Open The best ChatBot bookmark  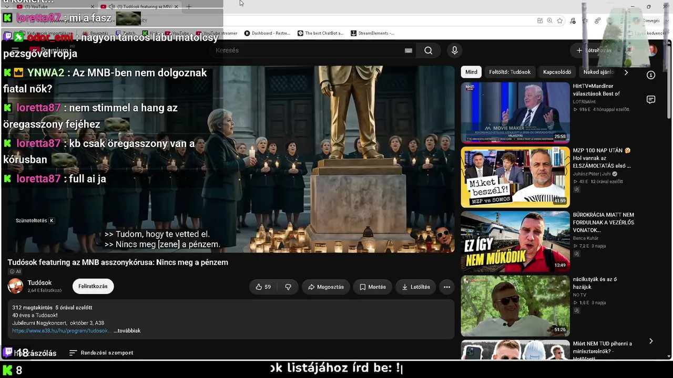tap(321, 33)
